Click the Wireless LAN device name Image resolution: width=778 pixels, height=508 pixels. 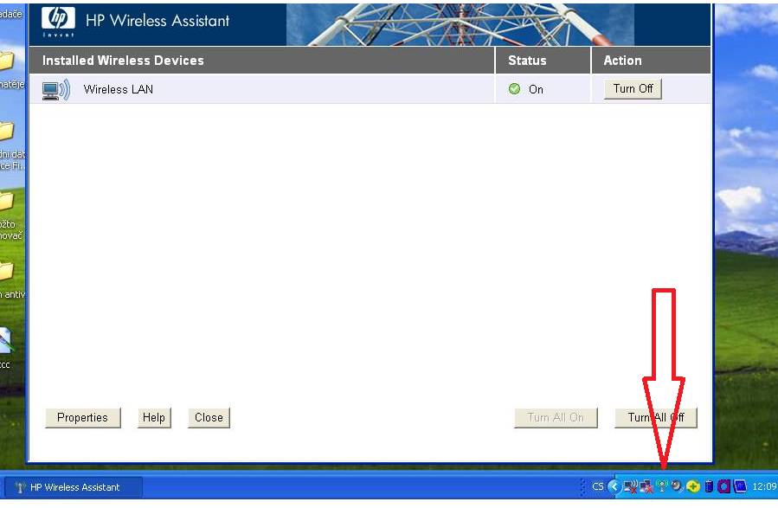coord(118,89)
